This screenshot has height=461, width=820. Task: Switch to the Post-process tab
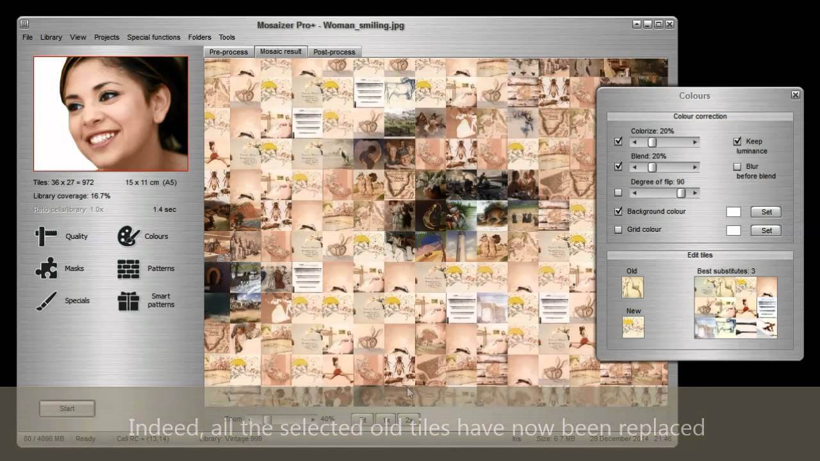(x=334, y=52)
